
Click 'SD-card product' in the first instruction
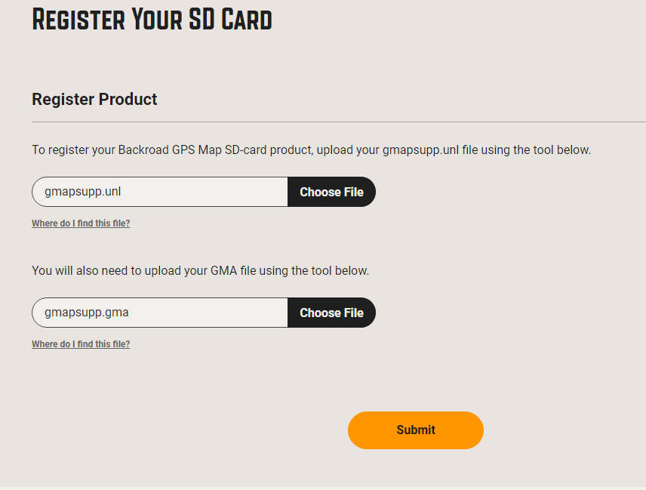click(268, 149)
